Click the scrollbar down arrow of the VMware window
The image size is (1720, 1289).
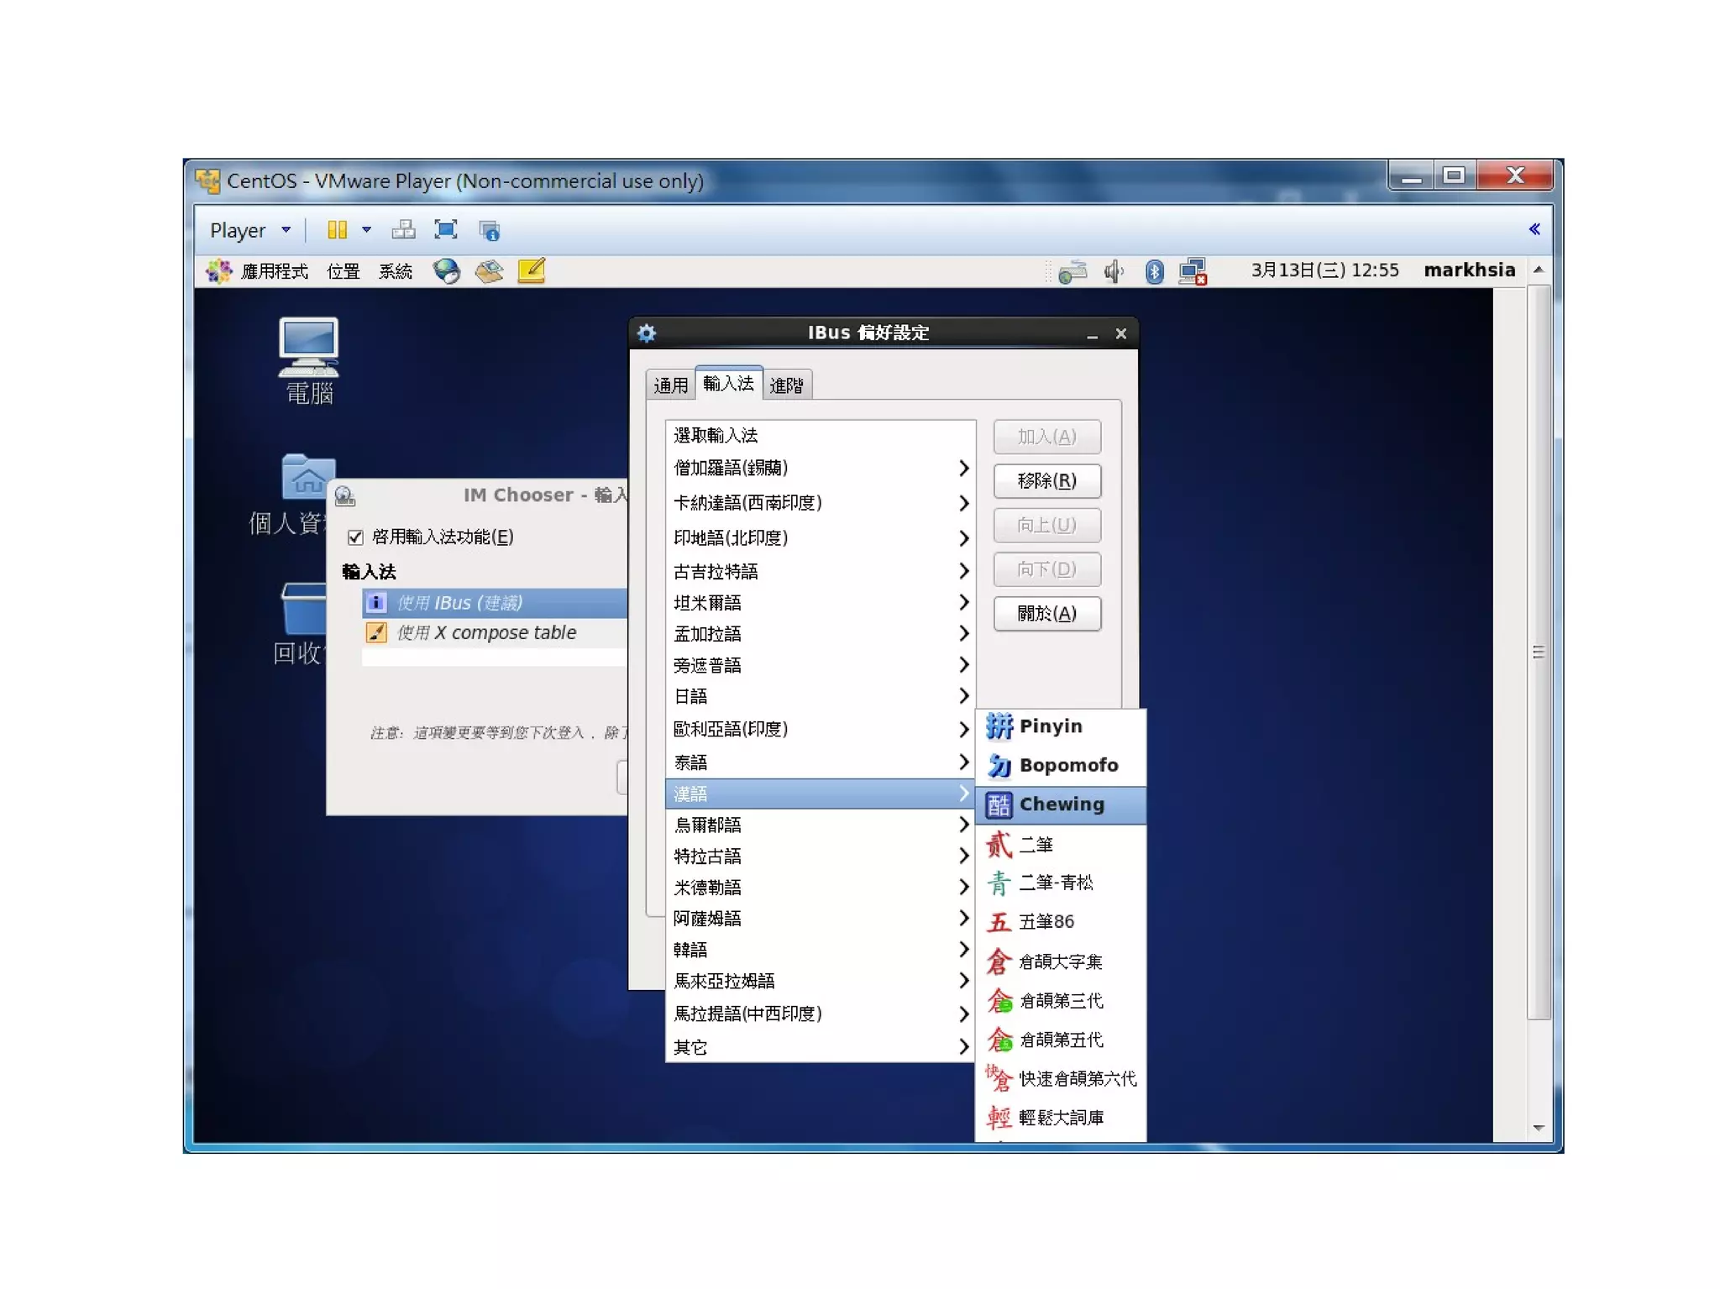[1539, 1129]
